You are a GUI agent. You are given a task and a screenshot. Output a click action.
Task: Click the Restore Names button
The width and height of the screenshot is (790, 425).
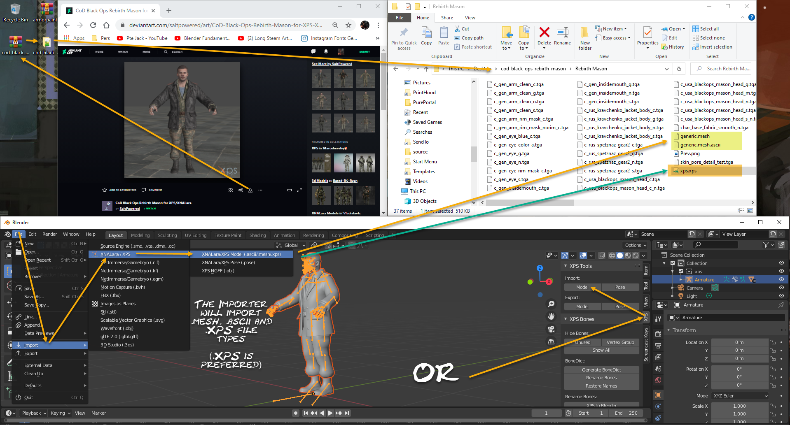click(601, 386)
